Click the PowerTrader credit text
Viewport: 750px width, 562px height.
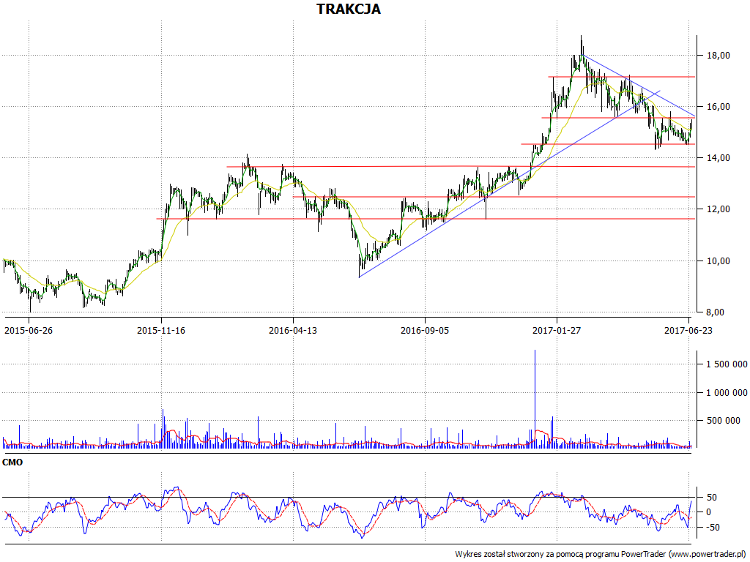[x=602, y=555]
